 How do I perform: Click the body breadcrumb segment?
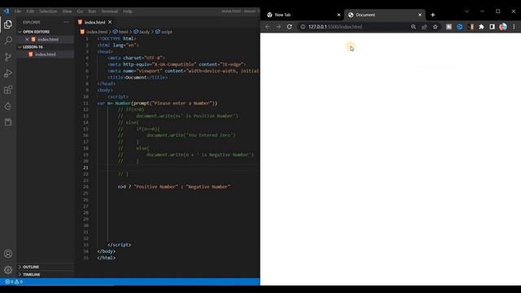[x=142, y=32]
